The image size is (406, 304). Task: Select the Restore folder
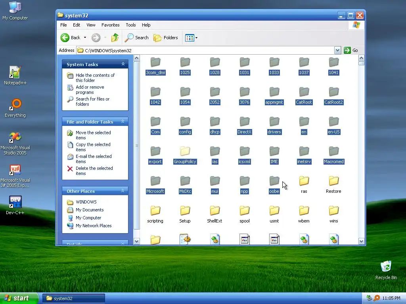333,185
